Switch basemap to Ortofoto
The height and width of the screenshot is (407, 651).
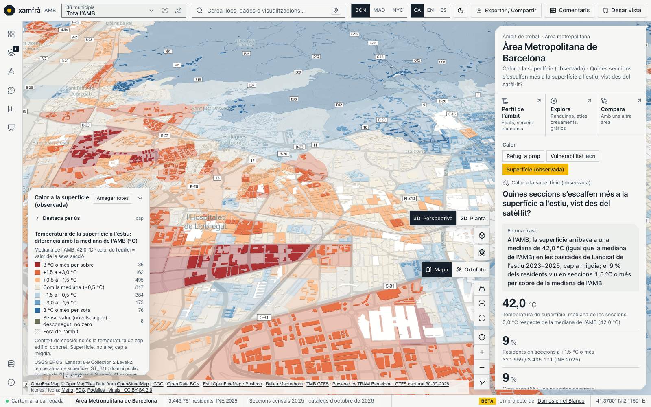(471, 269)
